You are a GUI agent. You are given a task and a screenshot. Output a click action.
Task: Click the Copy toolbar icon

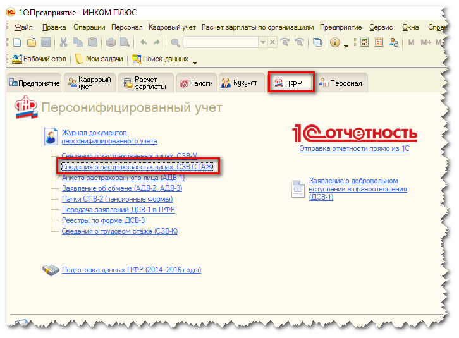click(x=78, y=42)
